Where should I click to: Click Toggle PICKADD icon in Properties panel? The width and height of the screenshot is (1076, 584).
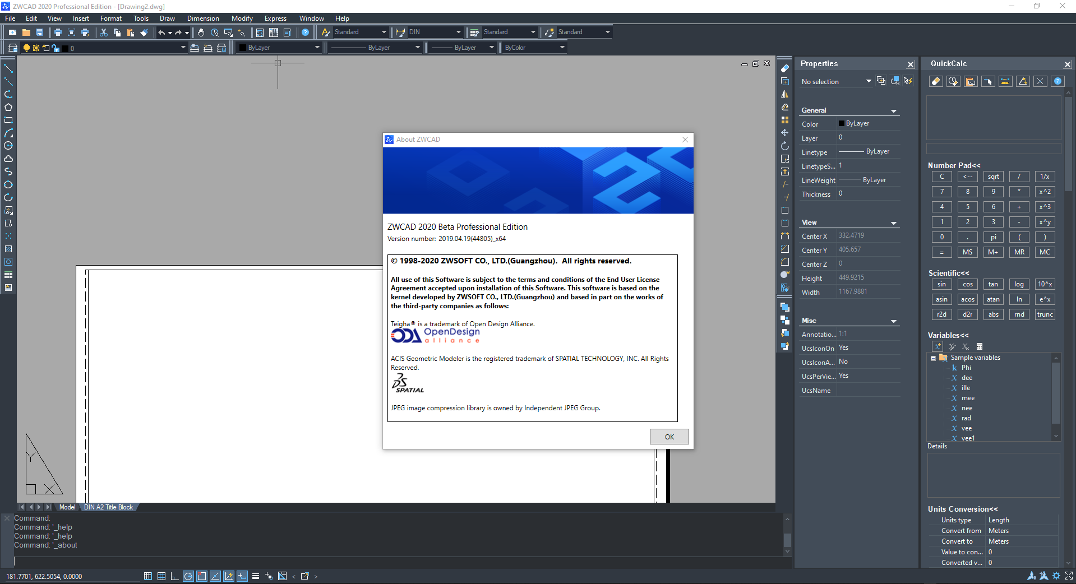(881, 81)
